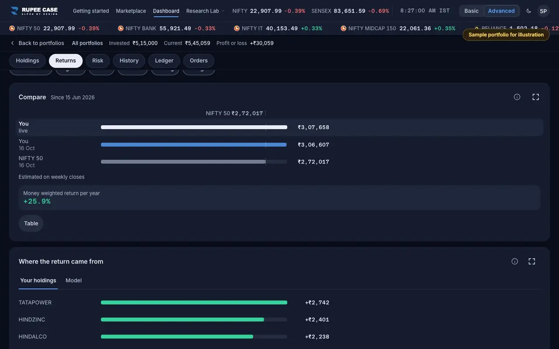This screenshot has width=559, height=349.
Task: Click the grey NIFTY 50 16 Oct bar
Action: point(183,162)
